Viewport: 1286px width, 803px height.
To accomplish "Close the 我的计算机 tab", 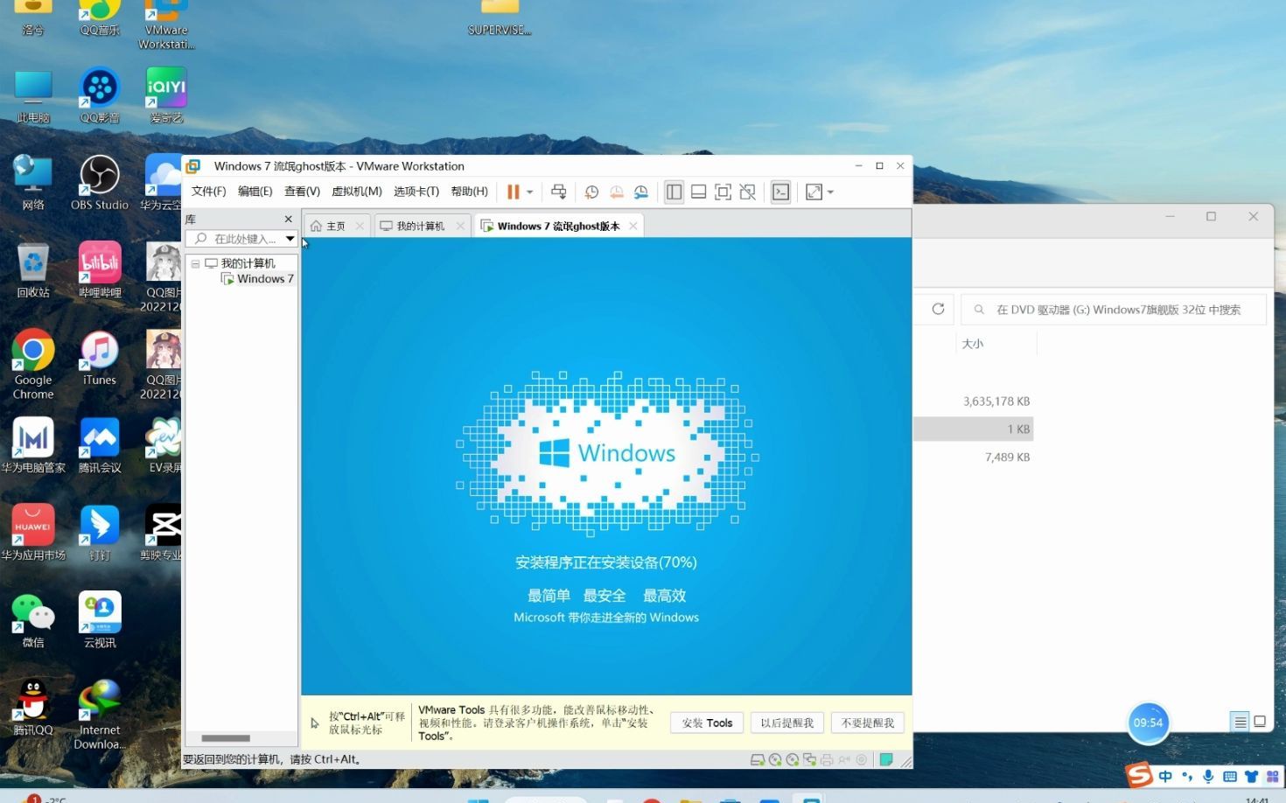I will pyautogui.click(x=460, y=226).
